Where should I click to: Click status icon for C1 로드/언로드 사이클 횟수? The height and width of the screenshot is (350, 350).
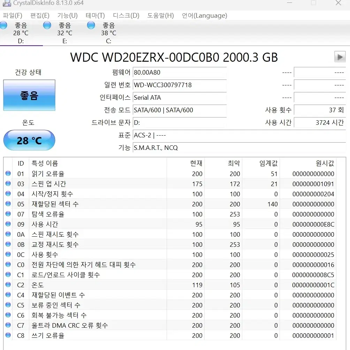(8, 274)
